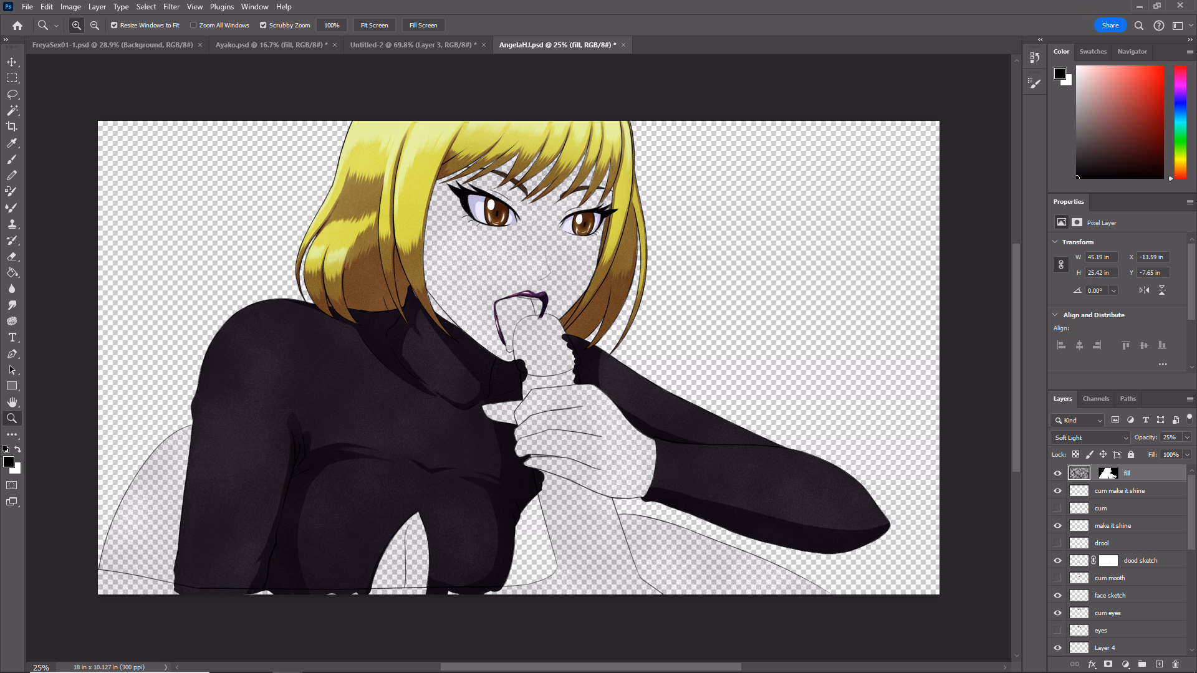Switch to the Channels tab
This screenshot has height=673, width=1197.
point(1095,399)
